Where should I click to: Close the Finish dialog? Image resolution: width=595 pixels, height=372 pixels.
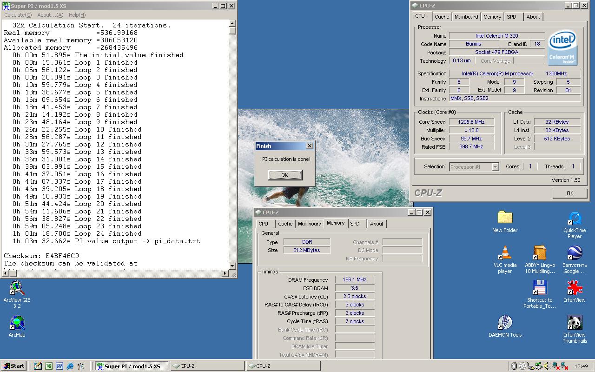310,146
